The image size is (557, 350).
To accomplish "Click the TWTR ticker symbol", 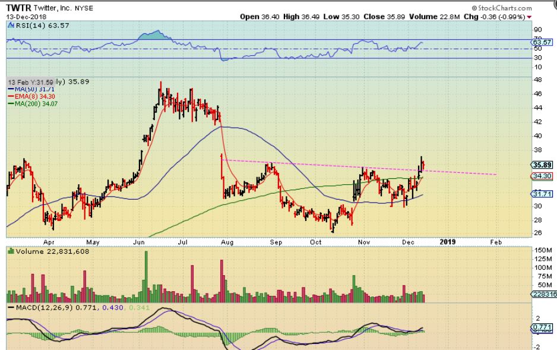I will 18,8.
